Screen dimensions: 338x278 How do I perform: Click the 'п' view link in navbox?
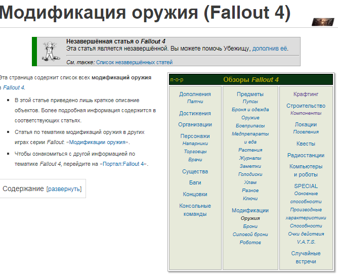[x=172, y=80]
